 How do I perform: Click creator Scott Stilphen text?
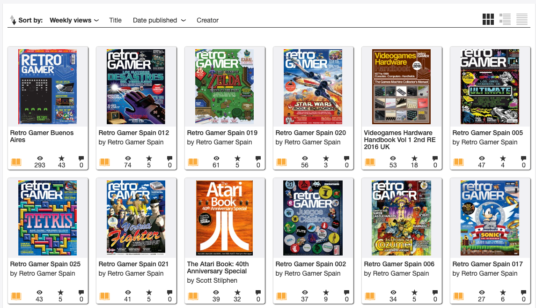216,280
